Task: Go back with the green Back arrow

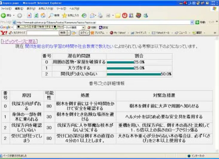Action: (x=3, y=16)
